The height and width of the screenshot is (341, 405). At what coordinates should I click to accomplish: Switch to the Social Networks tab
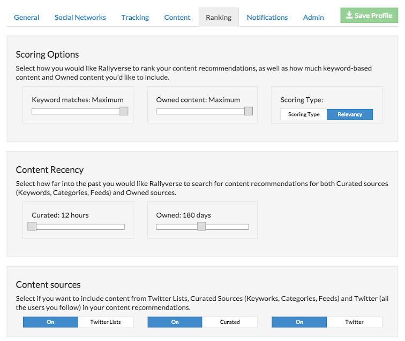coord(80,17)
